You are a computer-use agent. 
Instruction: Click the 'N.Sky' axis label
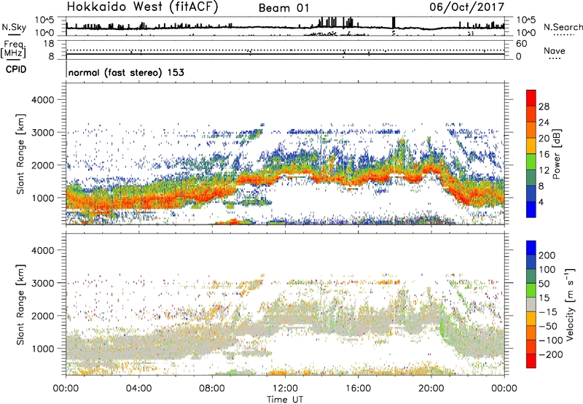14,27
